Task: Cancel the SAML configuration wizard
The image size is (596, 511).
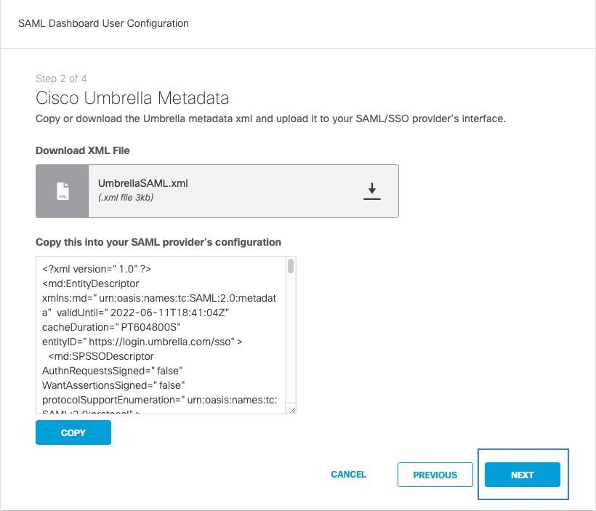Action: 349,475
